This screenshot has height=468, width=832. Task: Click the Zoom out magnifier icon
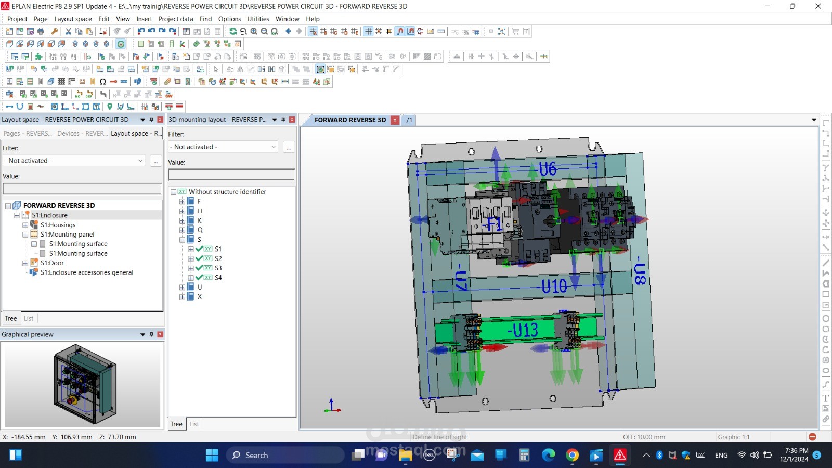264,31
